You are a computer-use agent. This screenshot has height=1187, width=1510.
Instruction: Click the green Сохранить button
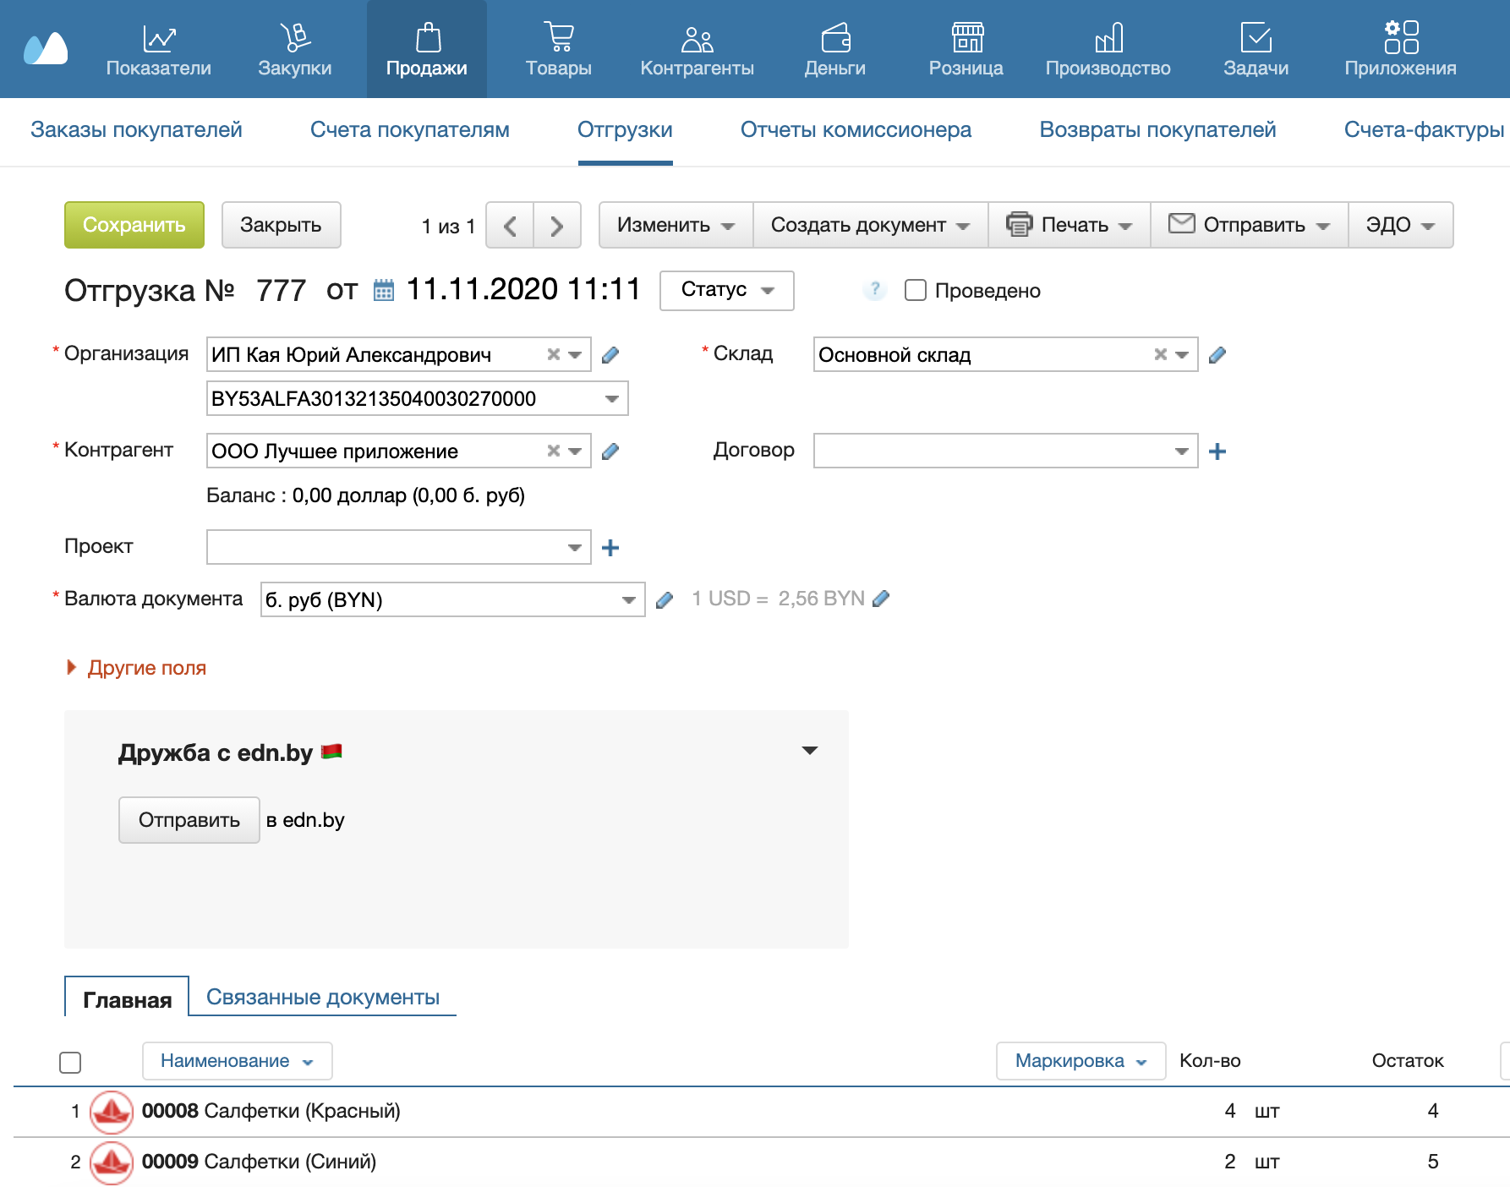point(134,225)
